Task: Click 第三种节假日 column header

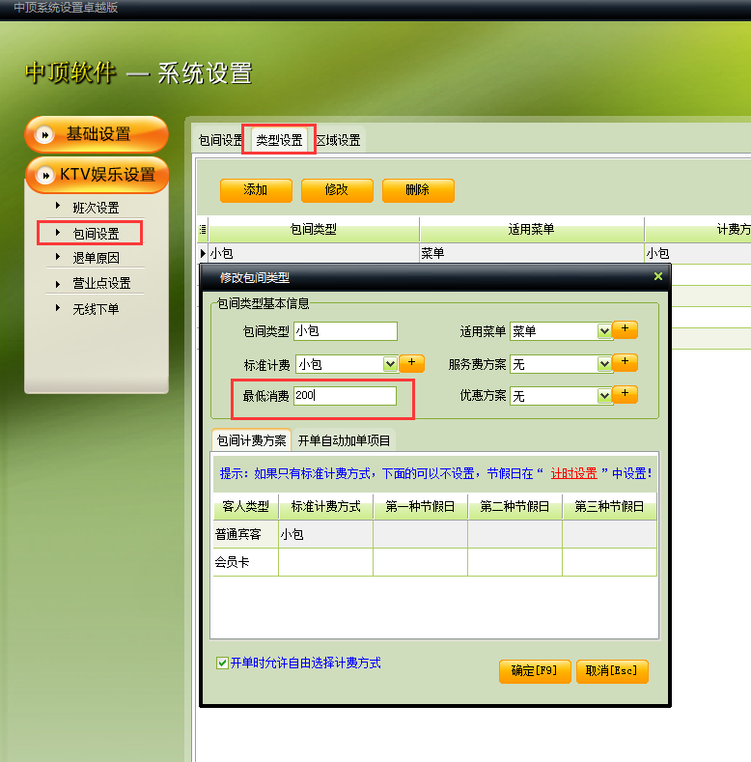Action: [609, 507]
